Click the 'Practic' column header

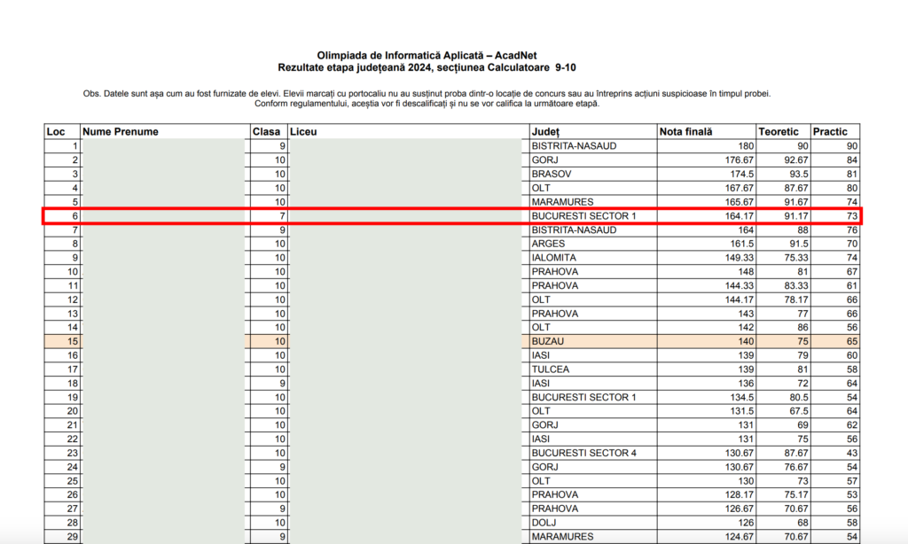[831, 132]
